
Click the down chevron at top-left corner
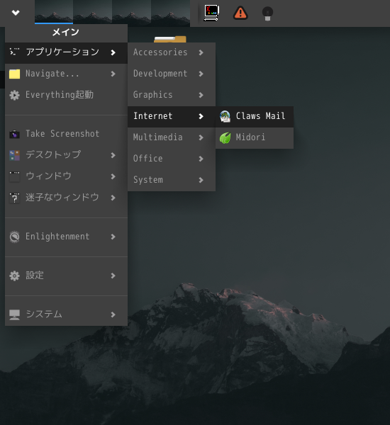[16, 13]
